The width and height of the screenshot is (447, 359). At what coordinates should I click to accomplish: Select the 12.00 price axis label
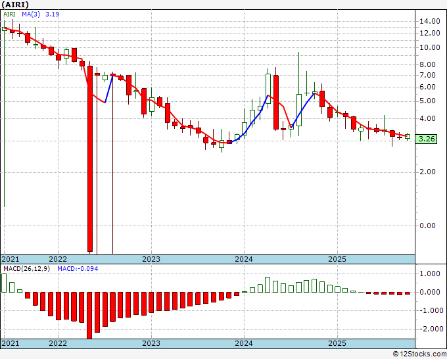430,33
